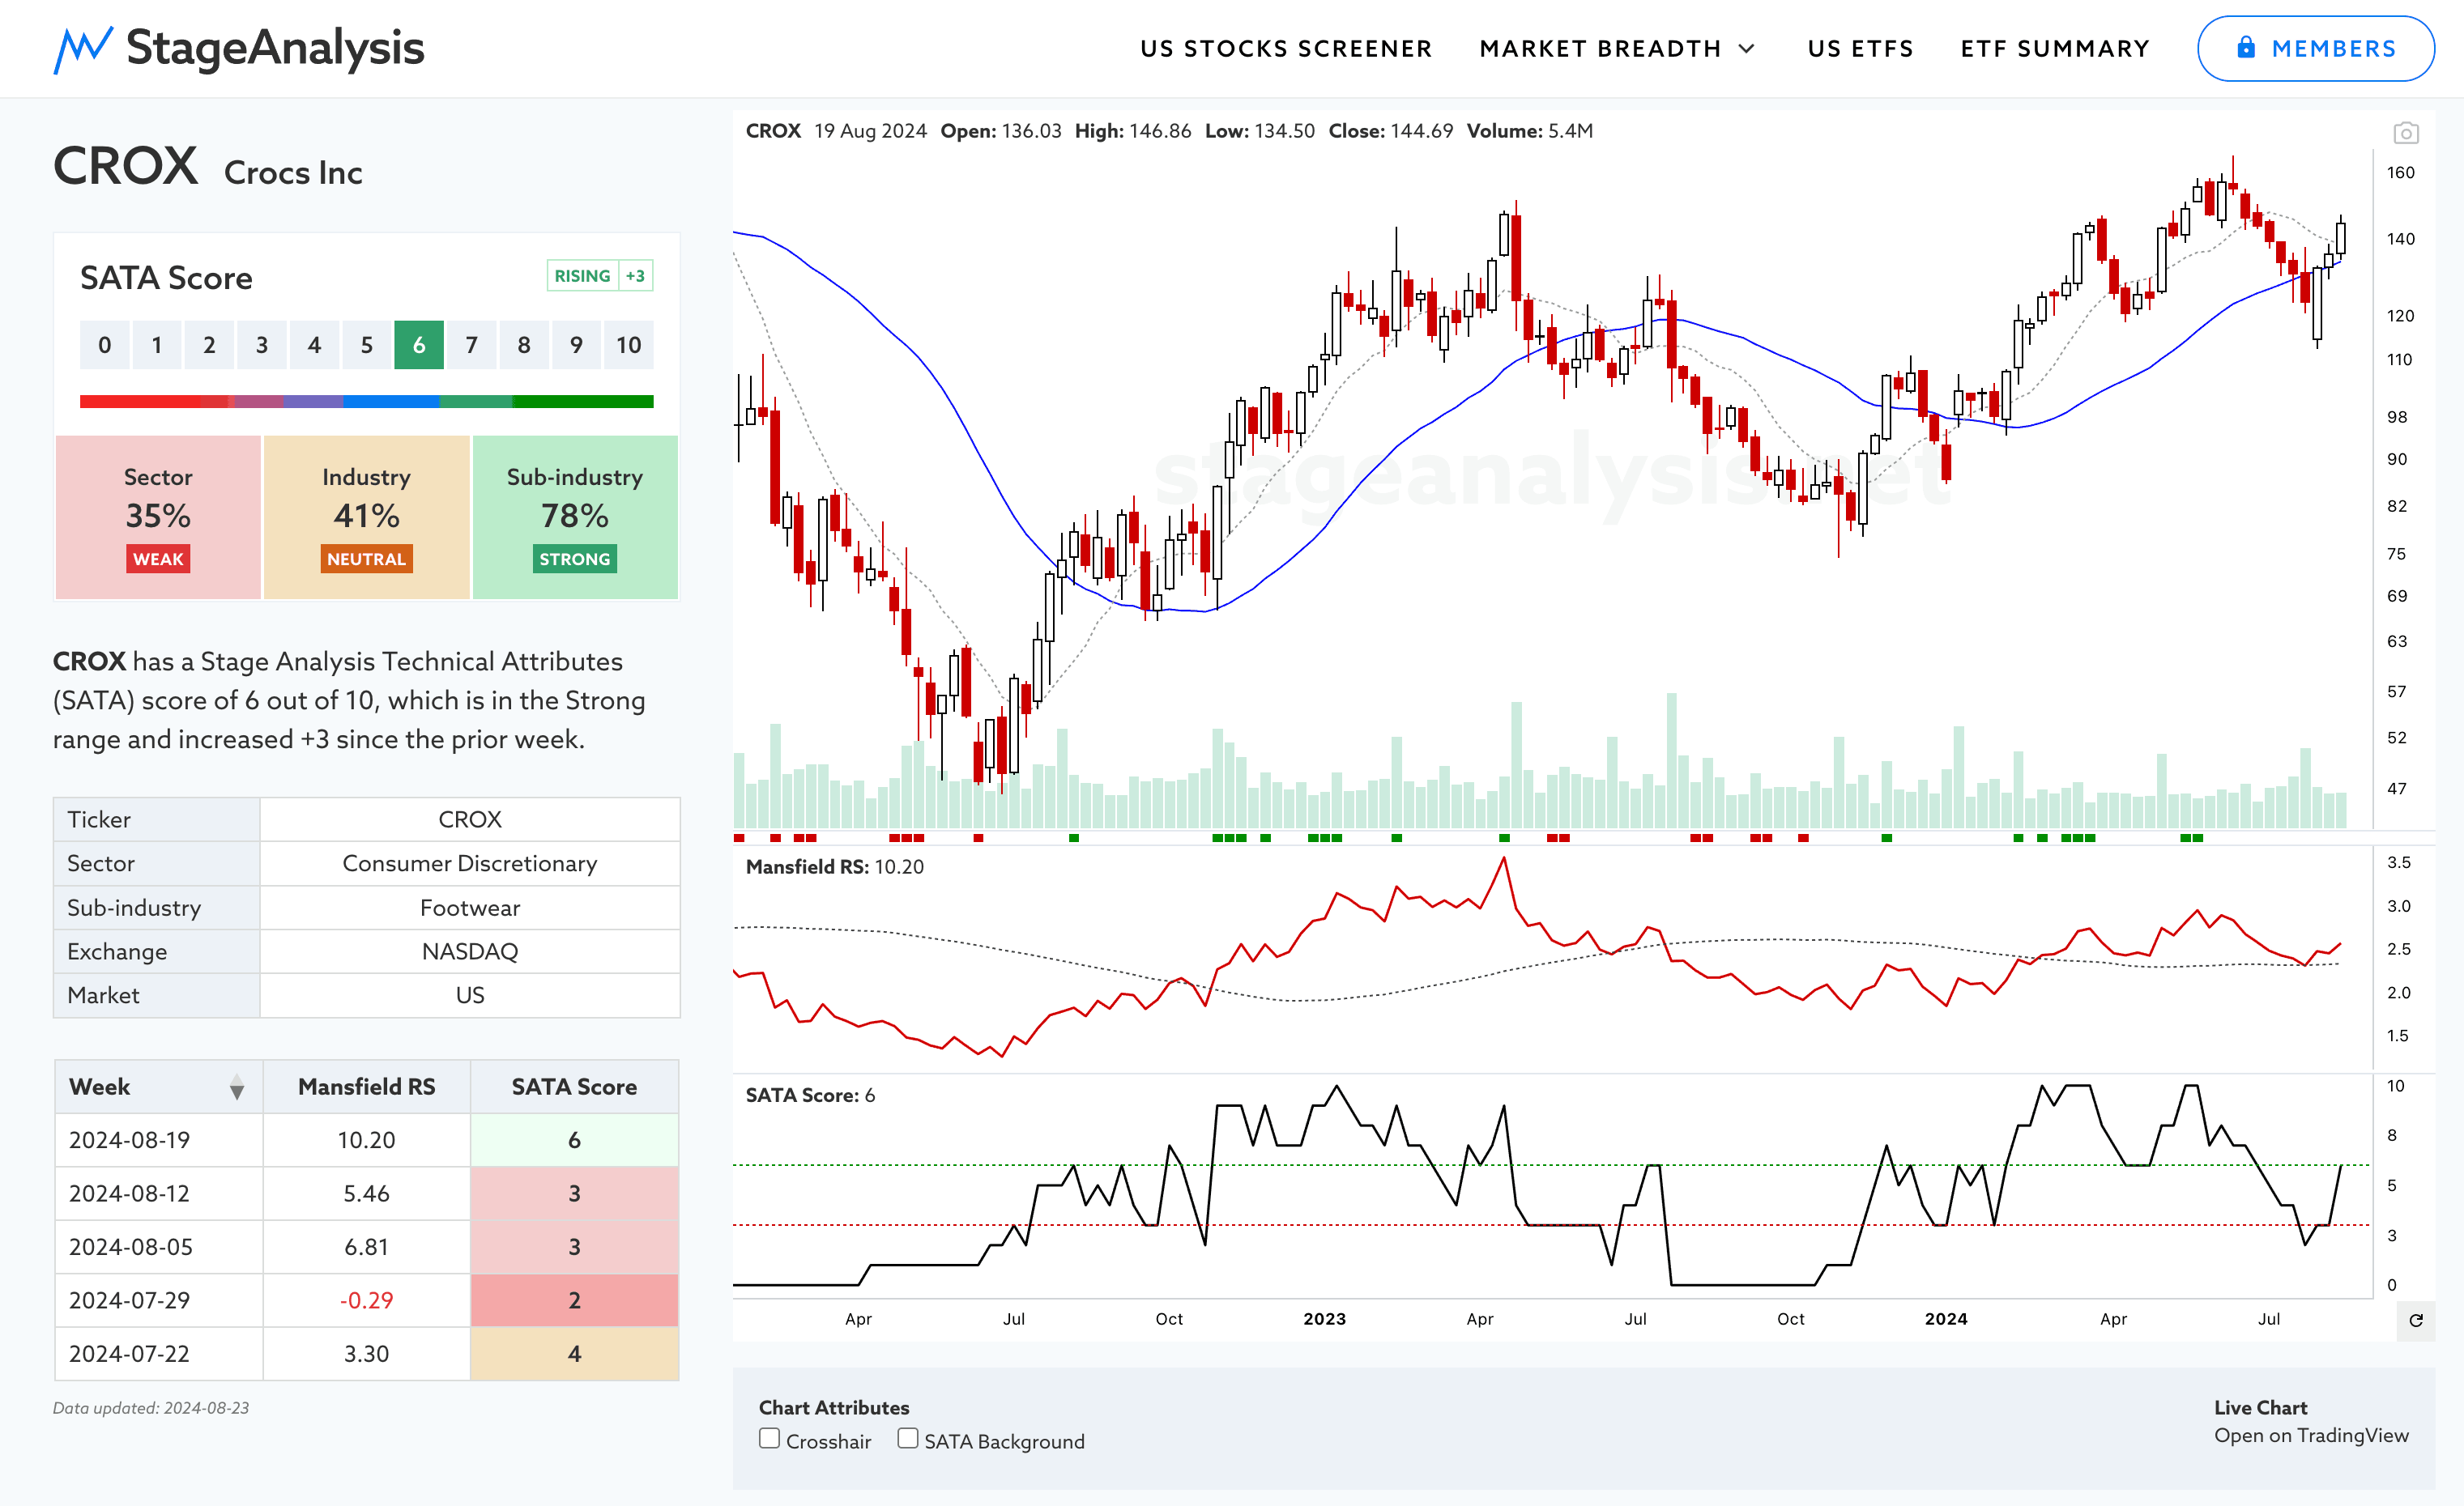The height and width of the screenshot is (1506, 2464).
Task: Open US Stocks Screener menu item
Action: (1286, 49)
